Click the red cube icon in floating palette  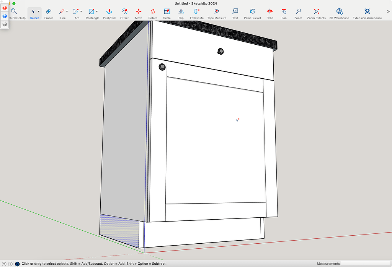[x=4, y=8]
